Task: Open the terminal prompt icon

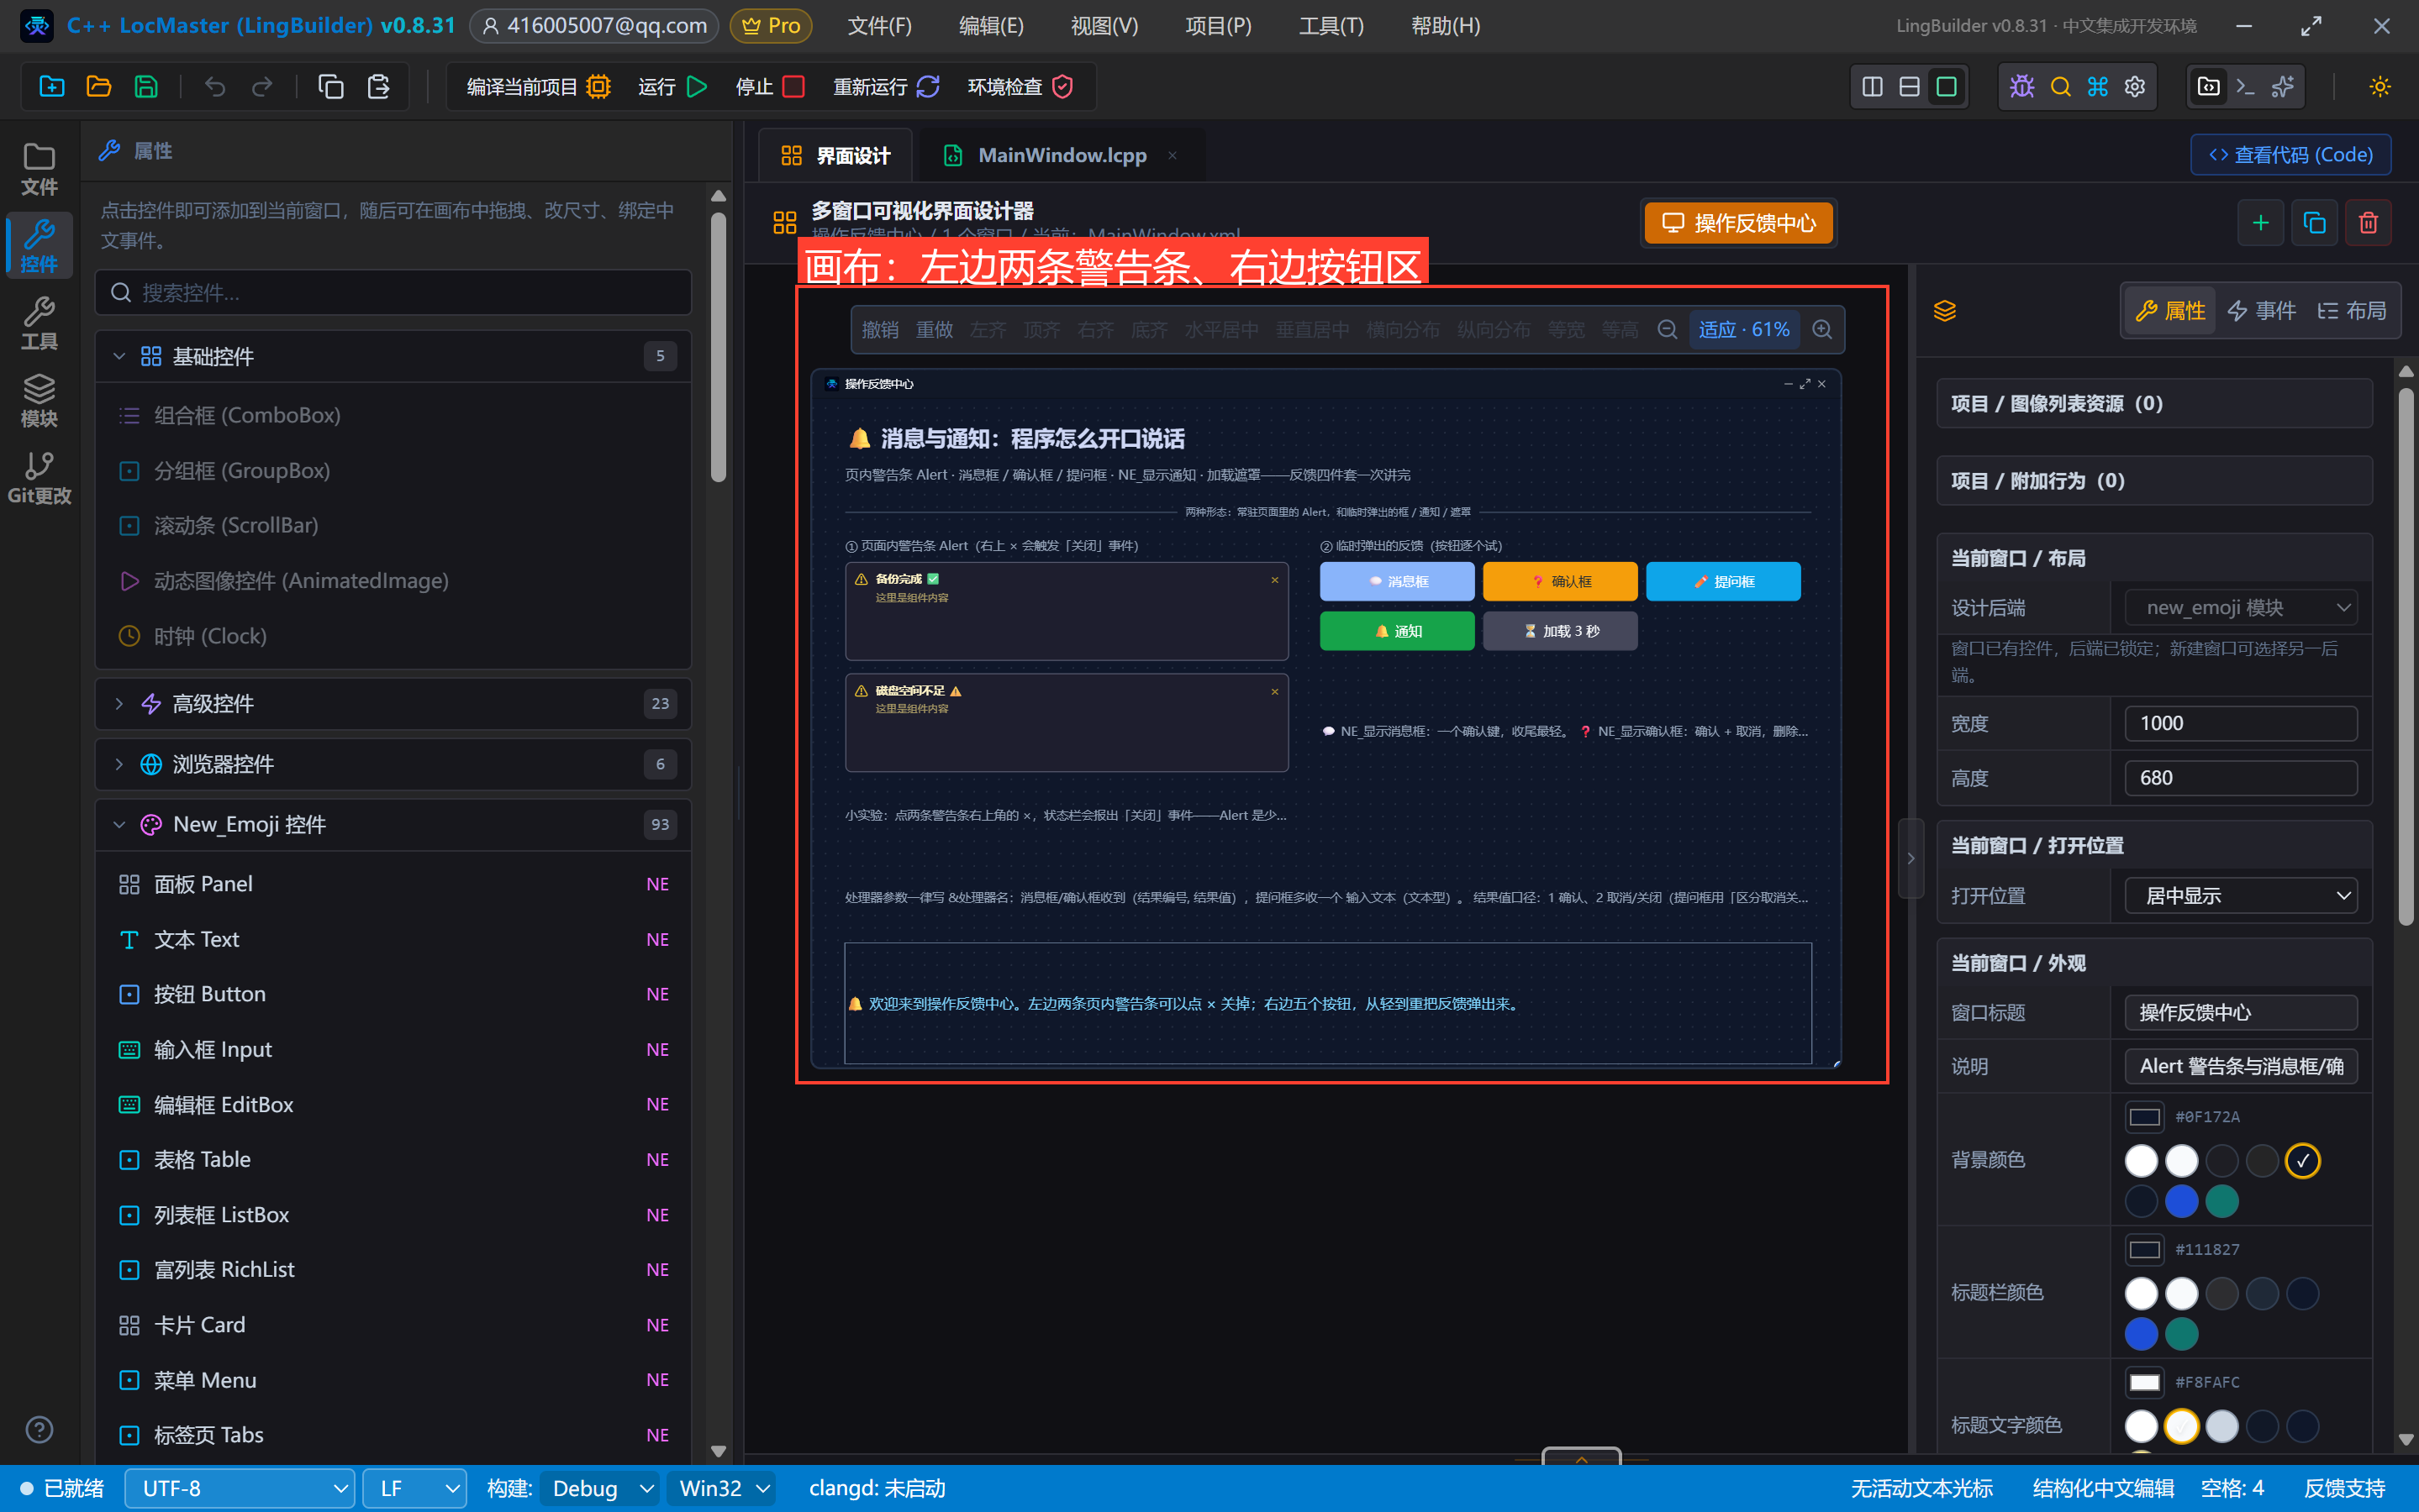Action: click(2245, 87)
